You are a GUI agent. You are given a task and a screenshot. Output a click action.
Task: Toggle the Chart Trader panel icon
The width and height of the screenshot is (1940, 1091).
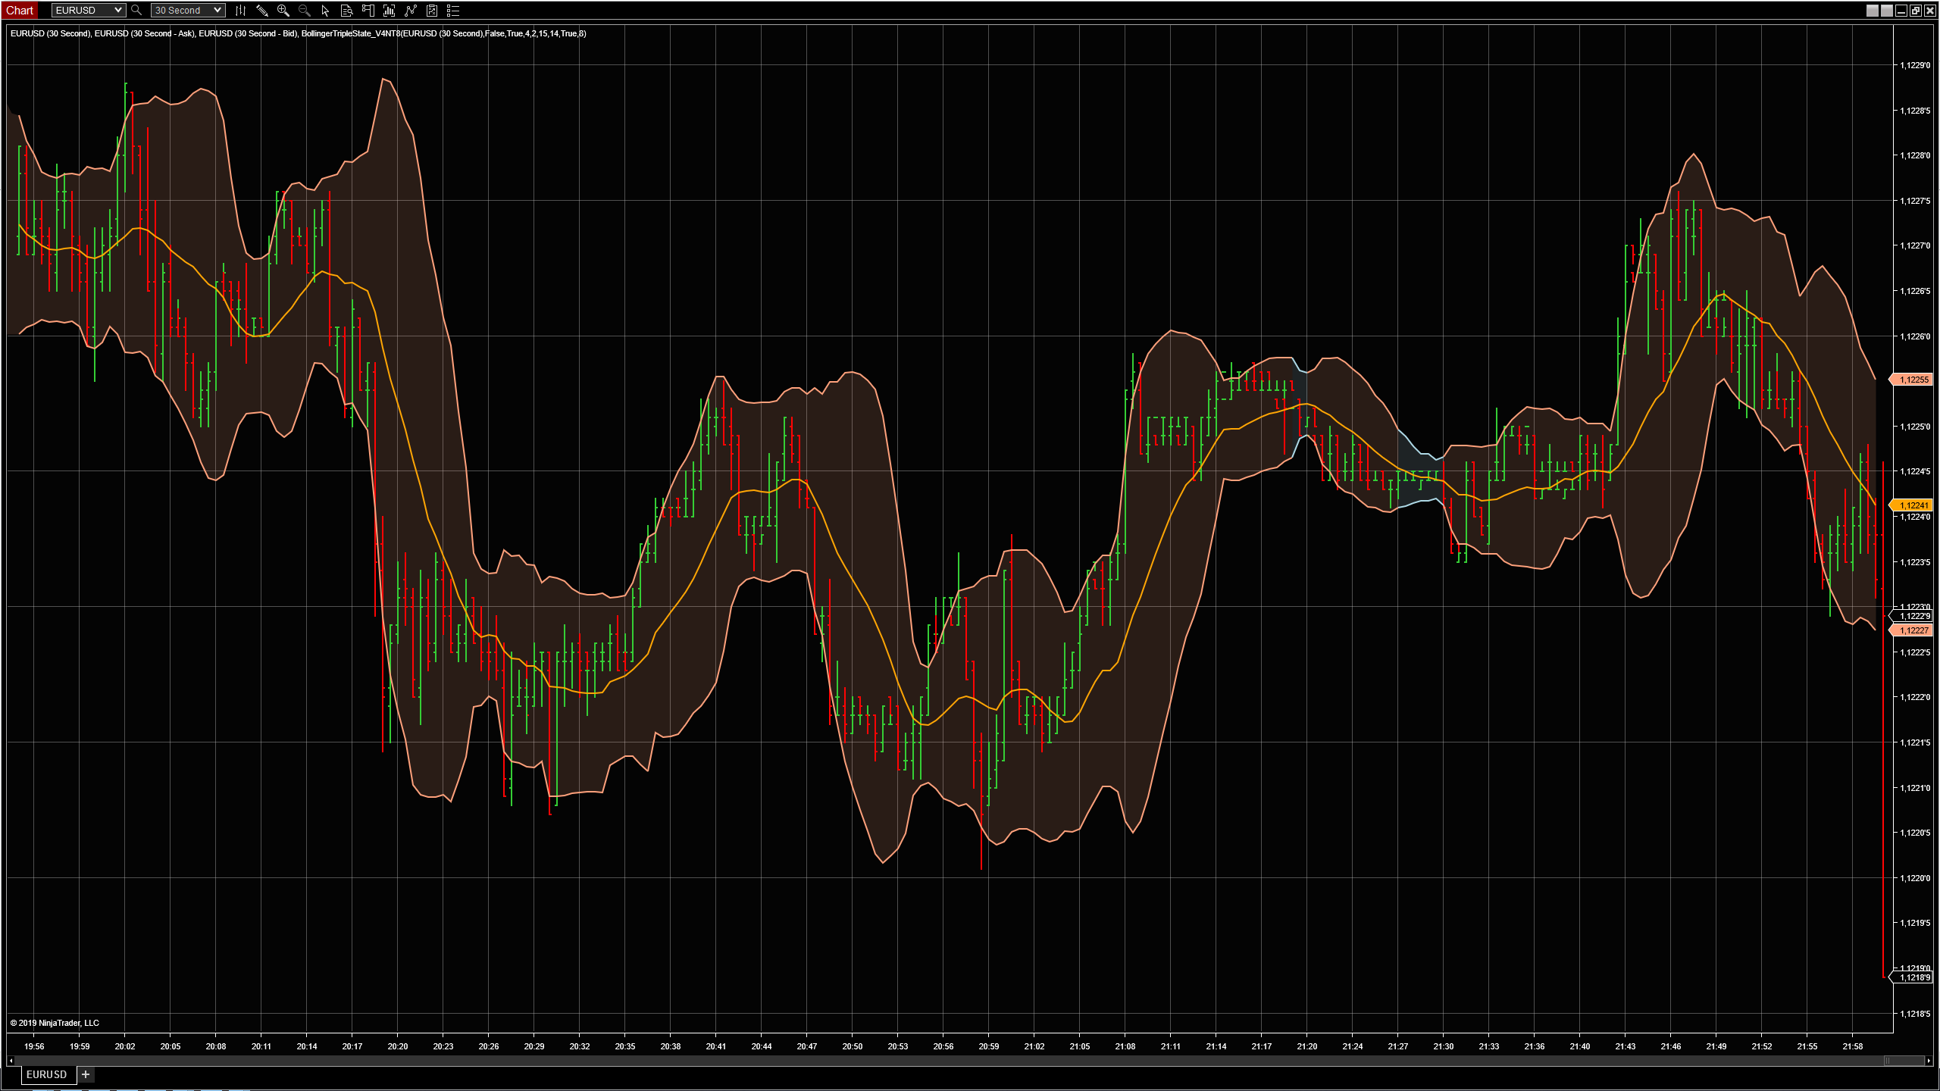pos(368,11)
